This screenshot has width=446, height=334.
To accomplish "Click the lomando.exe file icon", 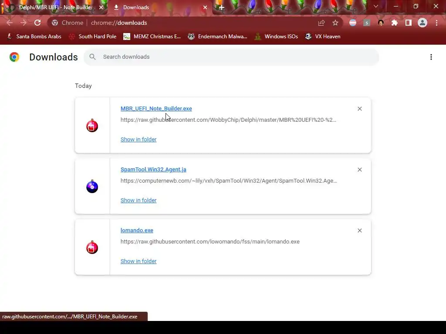I will tap(92, 247).
